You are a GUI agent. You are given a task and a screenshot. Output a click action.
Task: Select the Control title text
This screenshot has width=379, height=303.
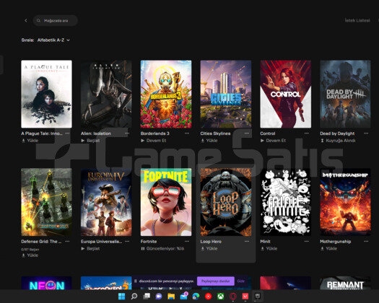[268, 133]
